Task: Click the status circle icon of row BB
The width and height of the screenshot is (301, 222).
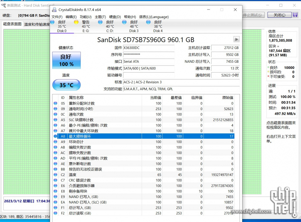Action: (55, 169)
